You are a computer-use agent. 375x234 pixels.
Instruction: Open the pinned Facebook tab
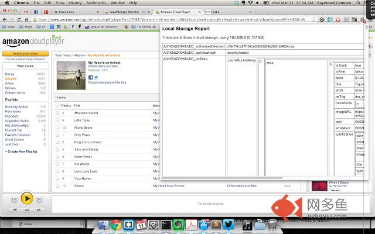[36, 12]
